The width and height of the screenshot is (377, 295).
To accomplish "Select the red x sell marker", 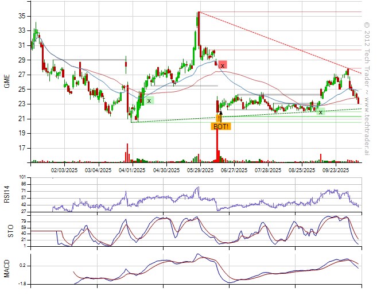I will click(222, 65).
